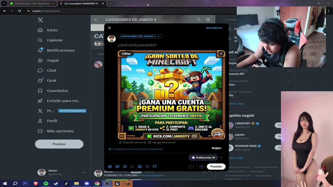Open the three-dot menu beside Publicación AI
Image resolution: width=333 pixels, height=187 pixels.
click(x=221, y=158)
